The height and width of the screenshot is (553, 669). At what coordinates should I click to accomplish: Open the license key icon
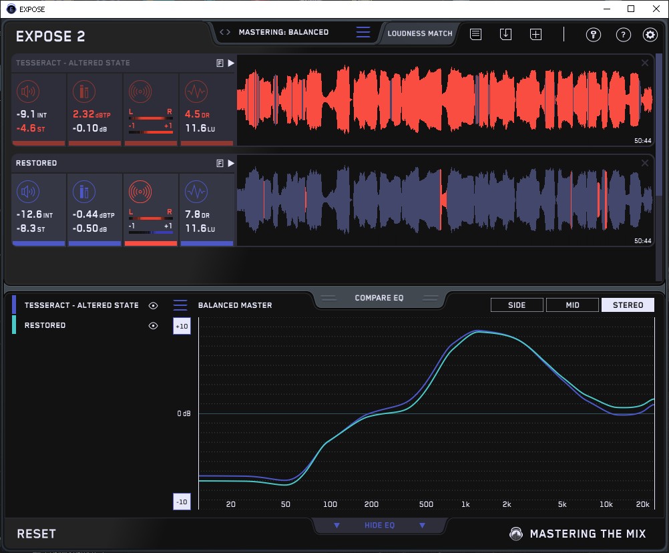pyautogui.click(x=593, y=35)
